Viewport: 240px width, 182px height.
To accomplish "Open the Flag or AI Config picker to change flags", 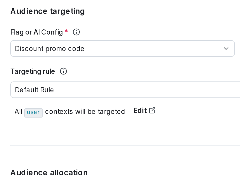I will 123,48.
